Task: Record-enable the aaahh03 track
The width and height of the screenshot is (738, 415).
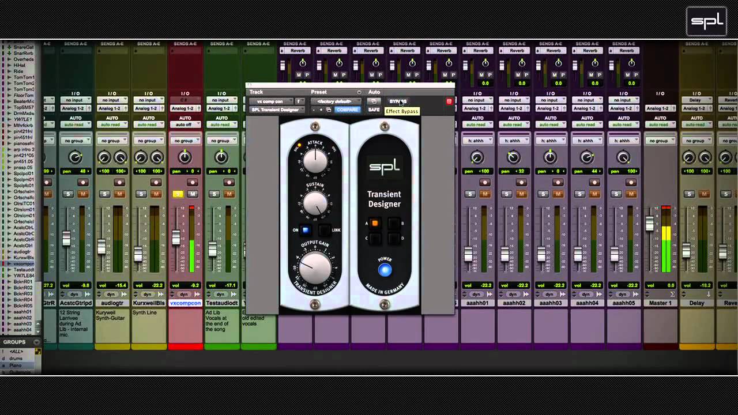Action: click(559, 182)
